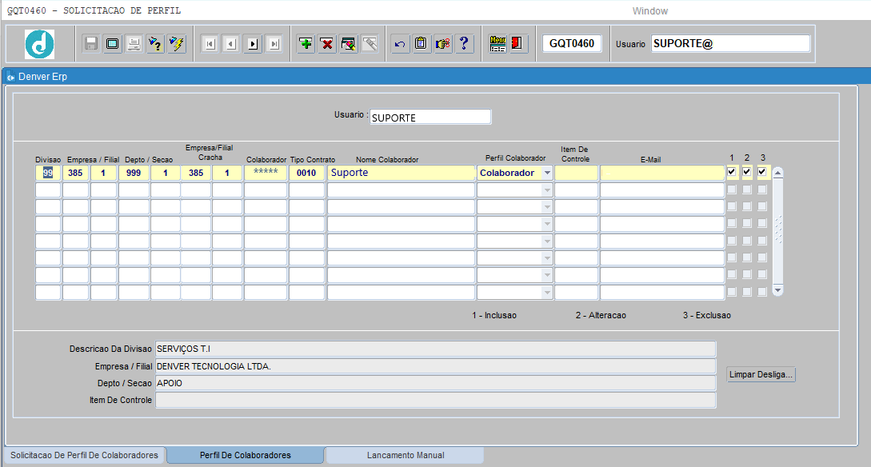
Task: Switch to Lancamento Manual tab
Action: pyautogui.click(x=405, y=455)
